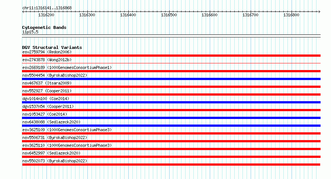Click ruler position 1316300
The image size is (331, 179).
click(87, 15)
